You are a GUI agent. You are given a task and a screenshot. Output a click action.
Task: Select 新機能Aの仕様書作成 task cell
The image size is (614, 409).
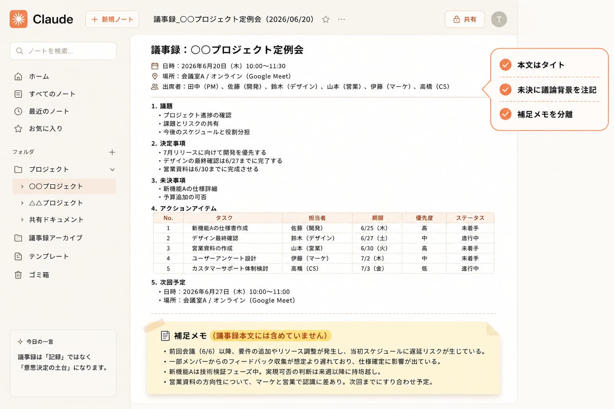point(233,228)
